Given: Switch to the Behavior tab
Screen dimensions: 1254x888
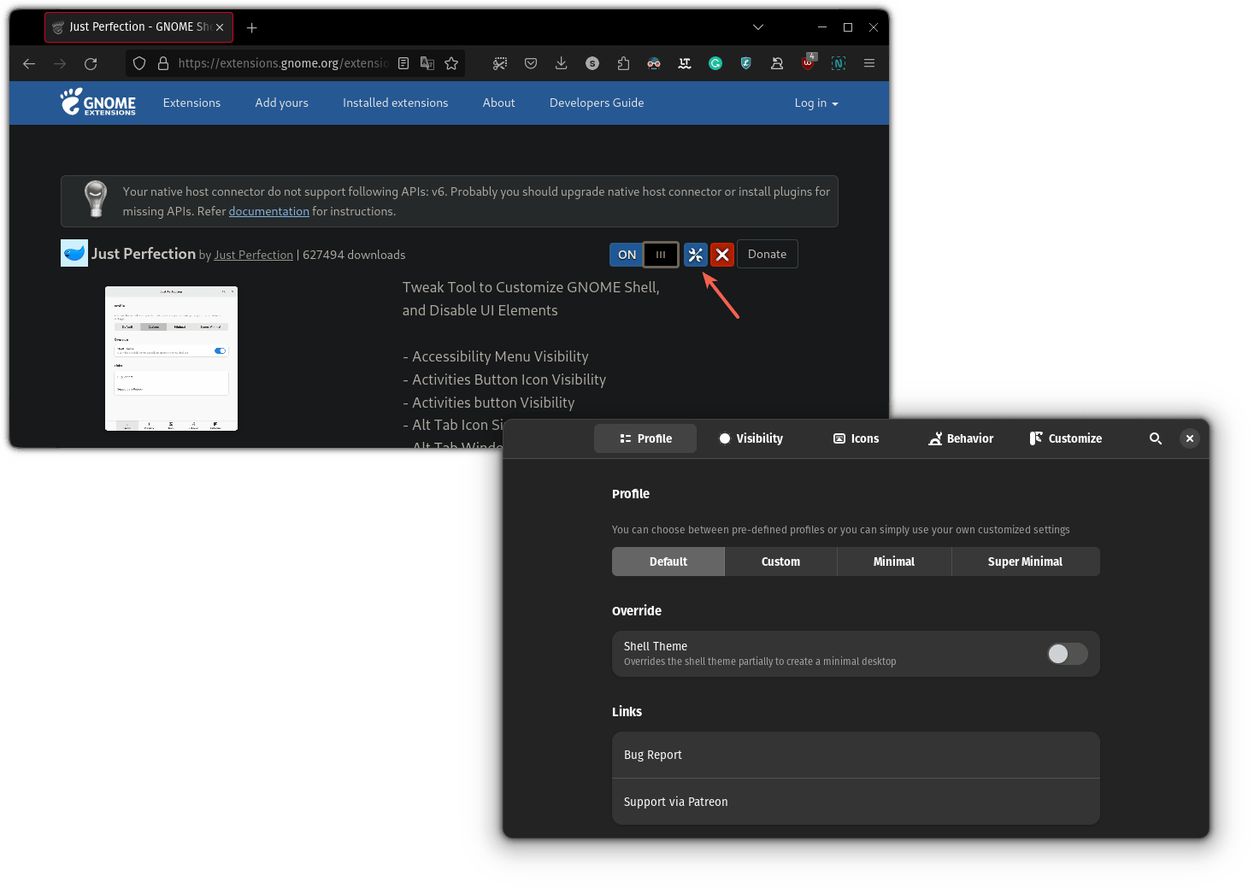Looking at the screenshot, I should pos(962,438).
